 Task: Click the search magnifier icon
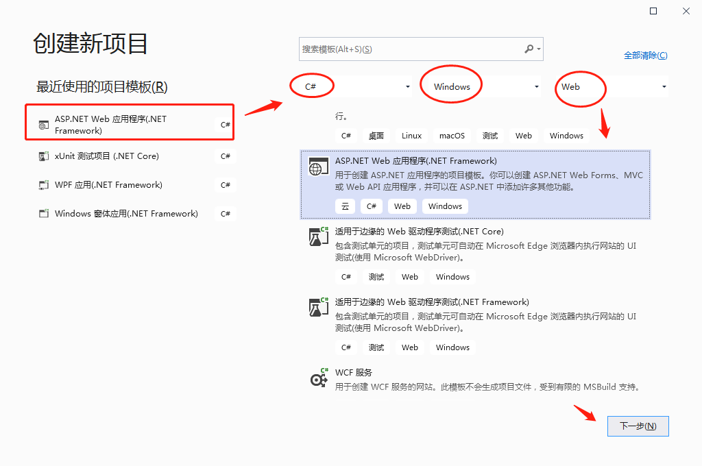click(x=529, y=49)
